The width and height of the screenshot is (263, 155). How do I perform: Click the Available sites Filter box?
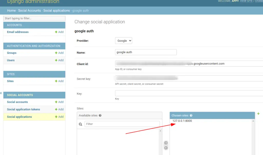pyautogui.click(x=122, y=124)
